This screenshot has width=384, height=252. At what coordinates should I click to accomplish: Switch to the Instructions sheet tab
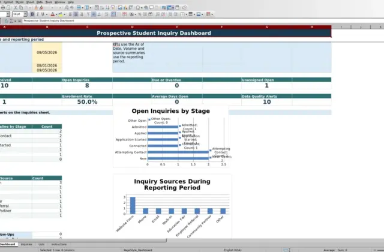point(59,244)
